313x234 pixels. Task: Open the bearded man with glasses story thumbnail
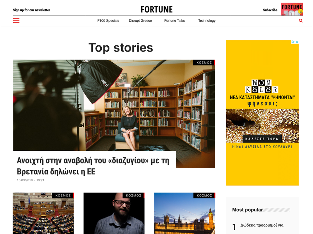coord(114,213)
